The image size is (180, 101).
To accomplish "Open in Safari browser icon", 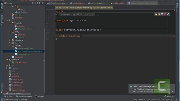I will (x=162, y=14).
